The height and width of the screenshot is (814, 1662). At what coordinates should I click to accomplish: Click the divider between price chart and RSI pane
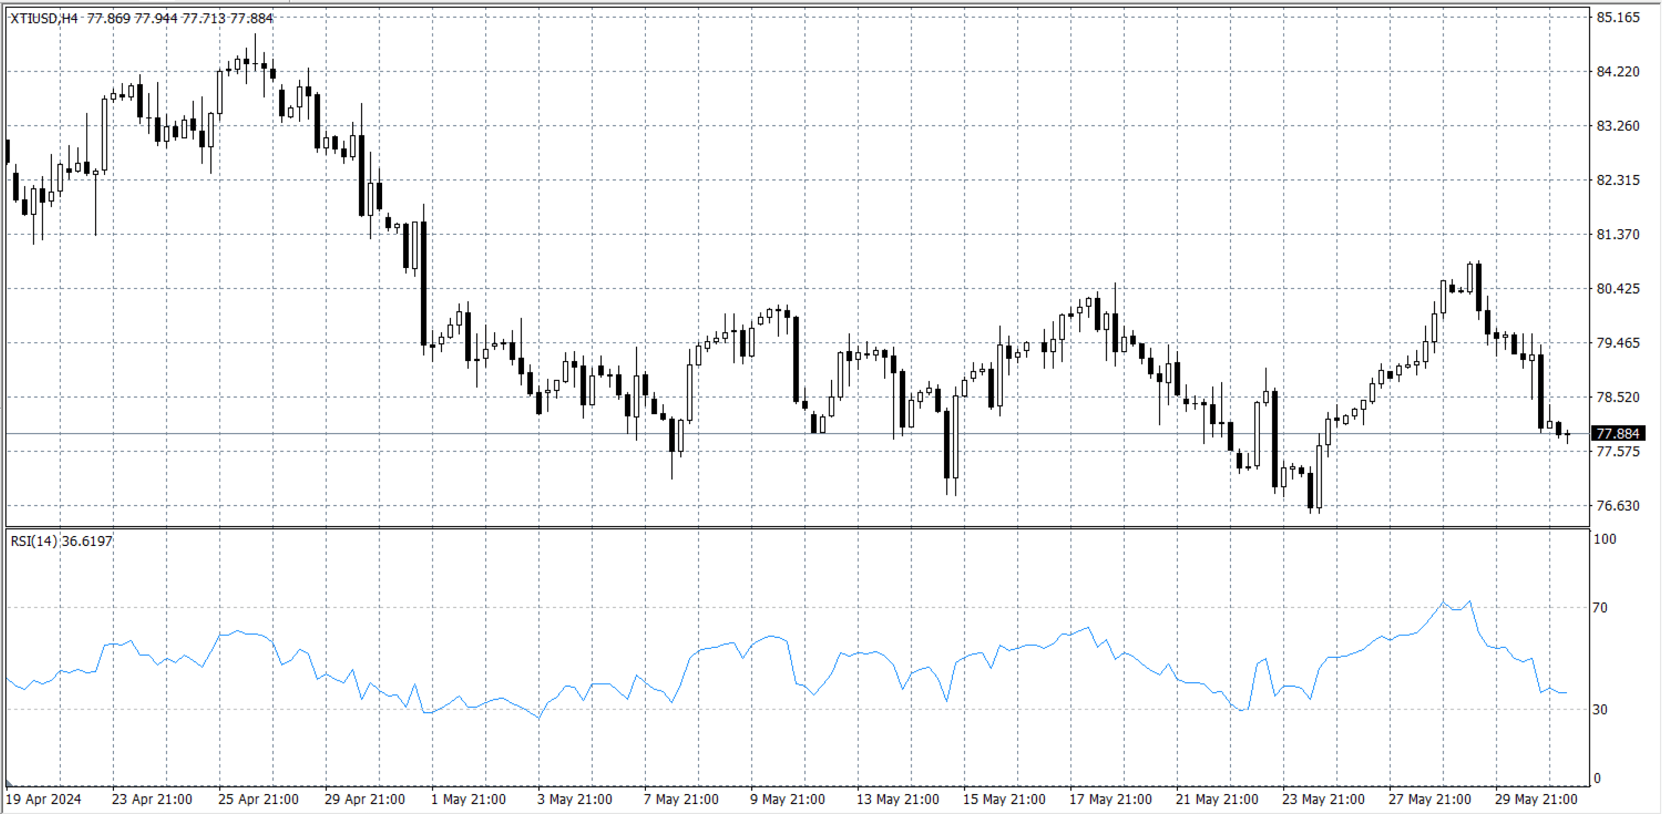click(x=798, y=528)
